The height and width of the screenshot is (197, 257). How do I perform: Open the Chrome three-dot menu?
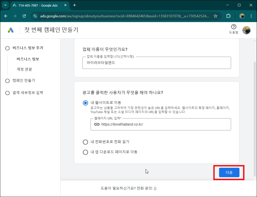251,16
